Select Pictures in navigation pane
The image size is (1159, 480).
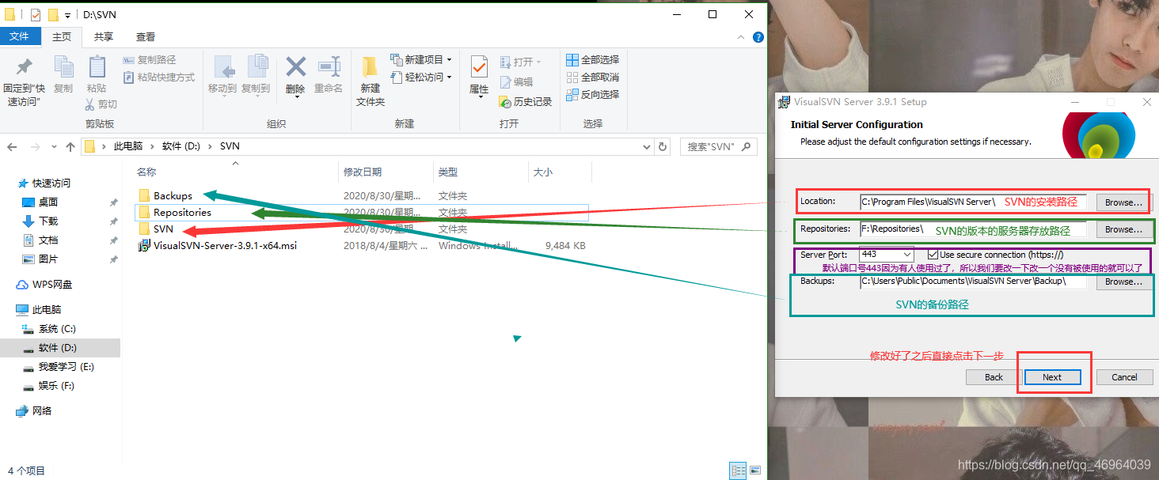(x=48, y=259)
